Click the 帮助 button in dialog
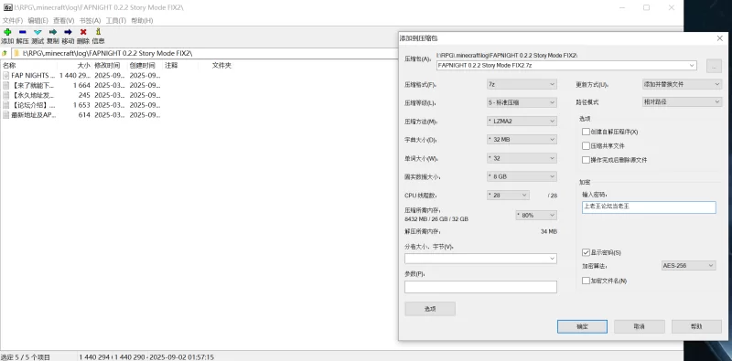Viewport: 732px width, 361px height. (696, 326)
